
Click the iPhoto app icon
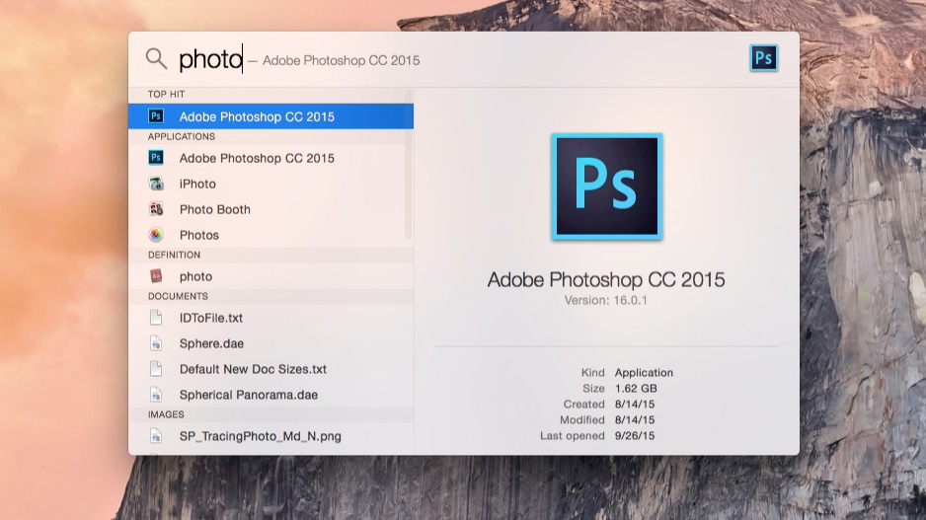pos(156,184)
